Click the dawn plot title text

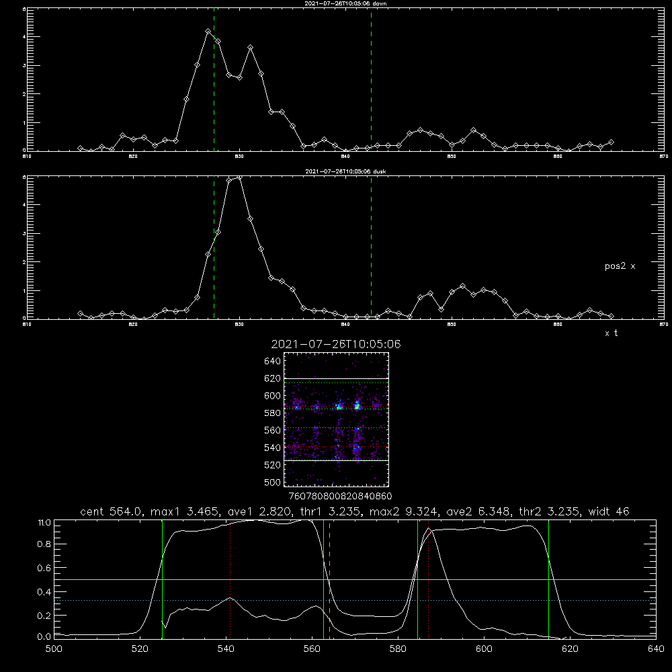pyautogui.click(x=345, y=3)
